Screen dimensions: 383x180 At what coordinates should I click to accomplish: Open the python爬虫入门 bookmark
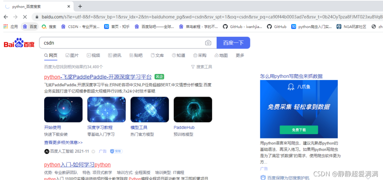[x=311, y=27]
